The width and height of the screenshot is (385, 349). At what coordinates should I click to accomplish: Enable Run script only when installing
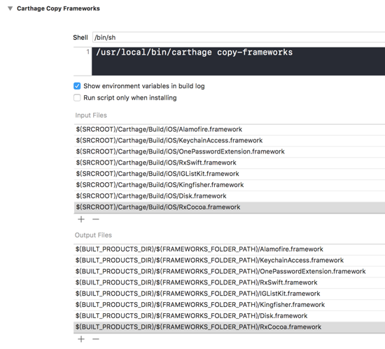pyautogui.click(x=77, y=98)
